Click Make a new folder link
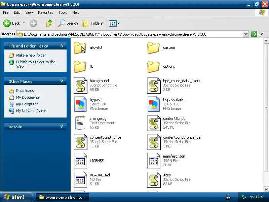The image size is (269, 202). (x=31, y=55)
